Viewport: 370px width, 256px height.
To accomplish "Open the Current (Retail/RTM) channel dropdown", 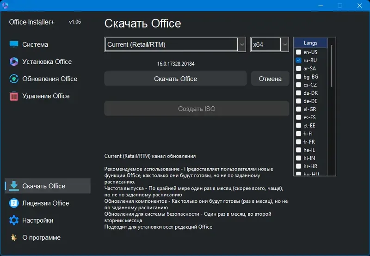I will point(241,45).
